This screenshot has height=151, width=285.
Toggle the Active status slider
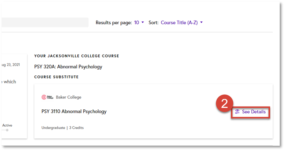pos(5,130)
